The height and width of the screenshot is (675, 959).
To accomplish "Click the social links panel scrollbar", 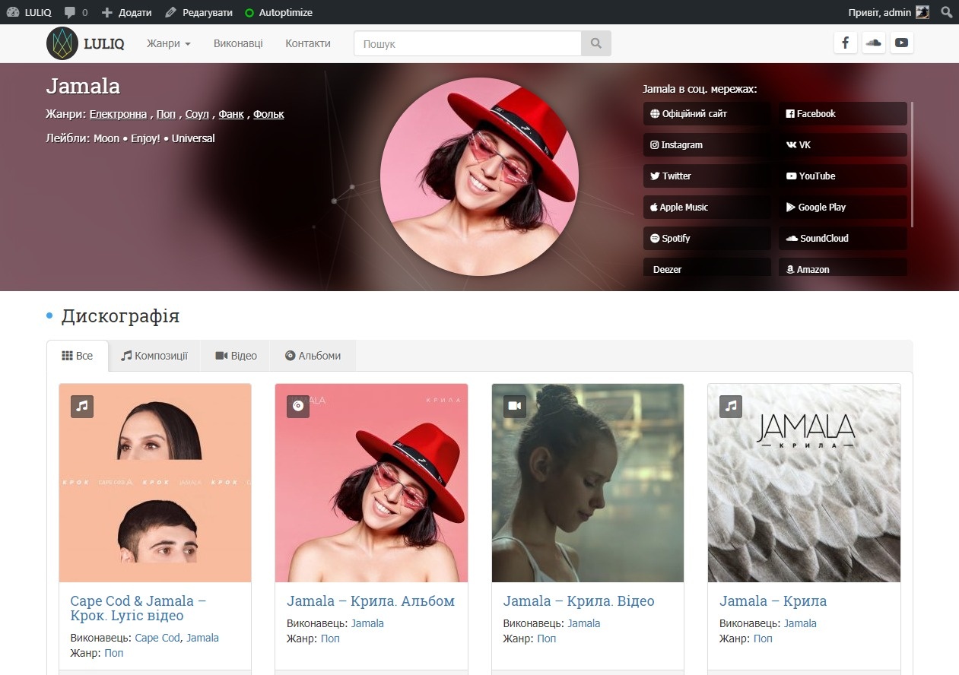I will point(912,163).
